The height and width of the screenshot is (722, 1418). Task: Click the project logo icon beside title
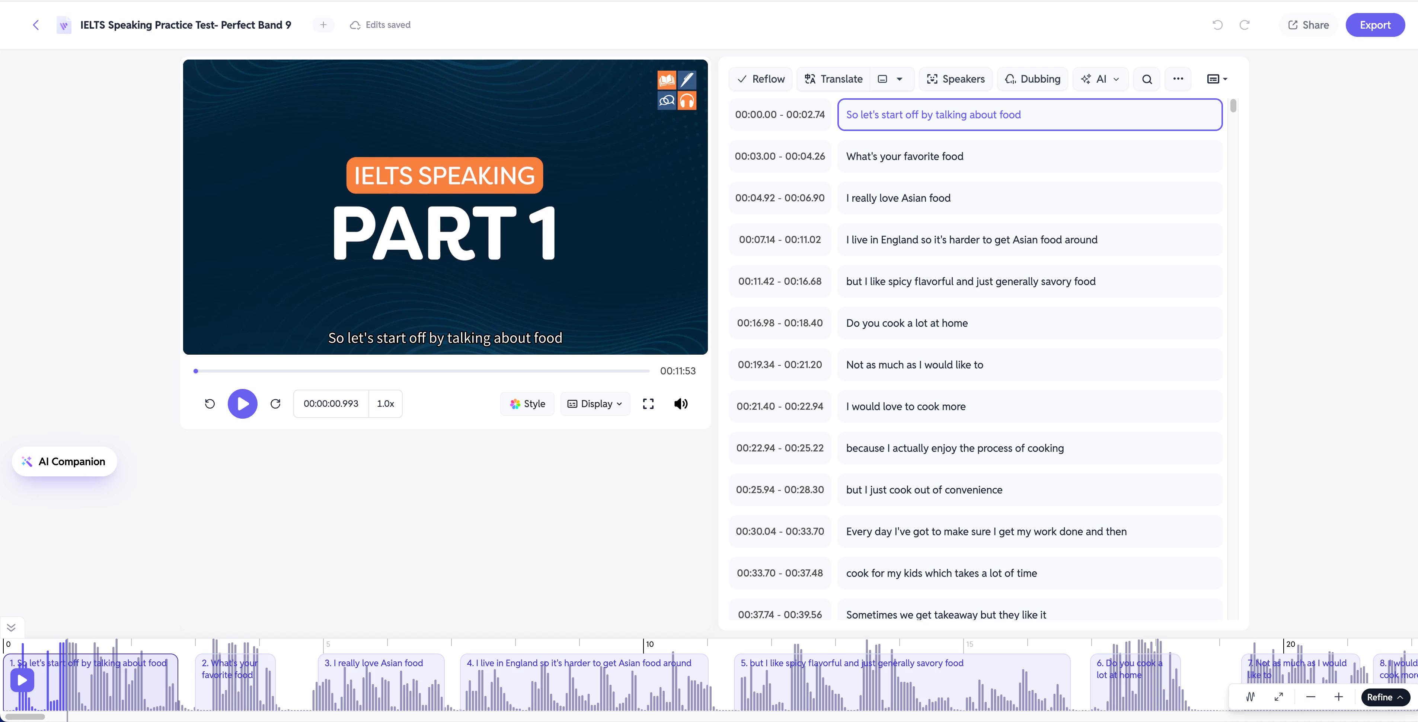pos(64,25)
